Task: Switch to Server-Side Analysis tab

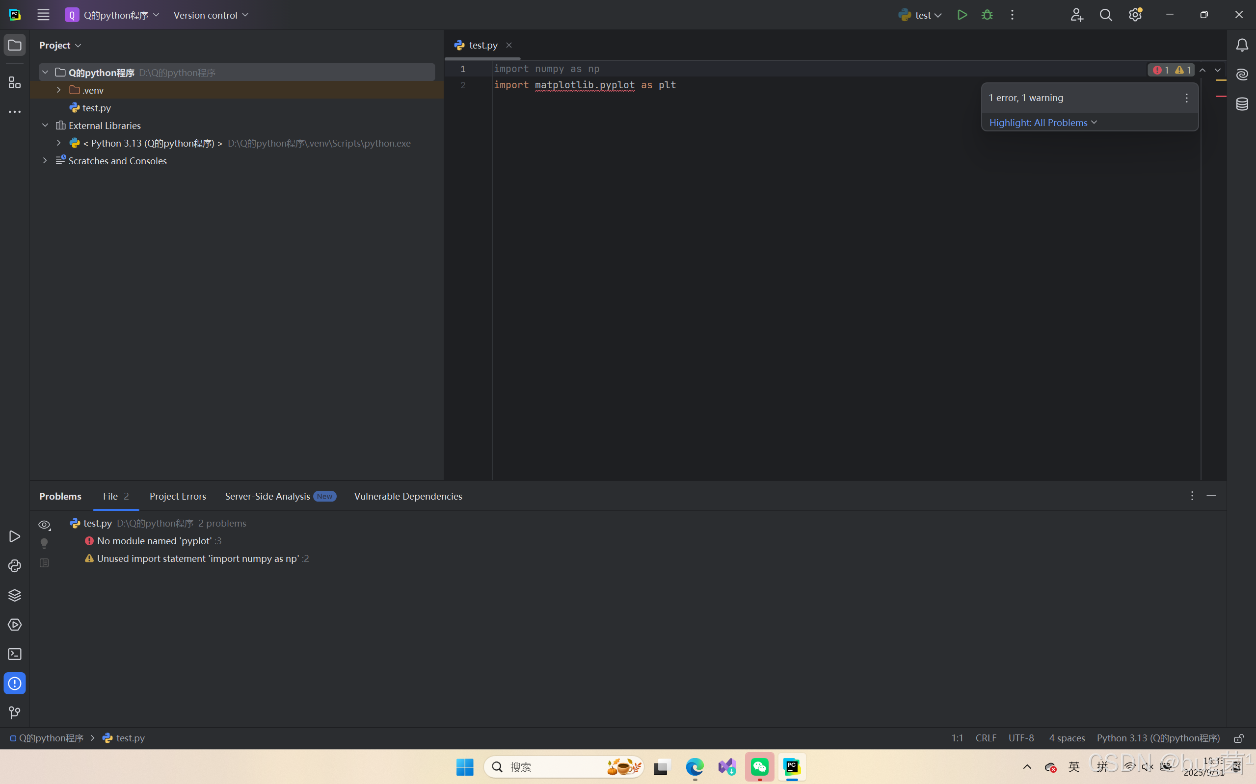Action: pyautogui.click(x=280, y=496)
